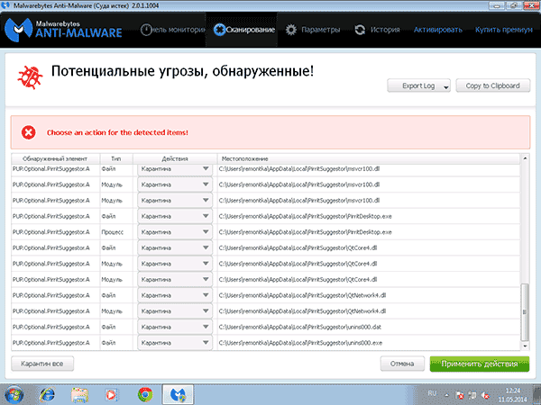Select the Процесс type cell
The image size is (541, 405).
tap(116, 232)
